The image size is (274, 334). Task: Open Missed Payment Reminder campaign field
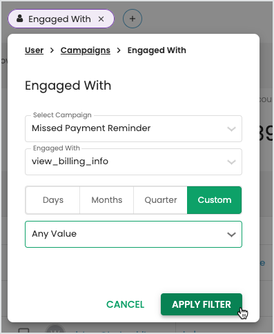click(x=133, y=128)
